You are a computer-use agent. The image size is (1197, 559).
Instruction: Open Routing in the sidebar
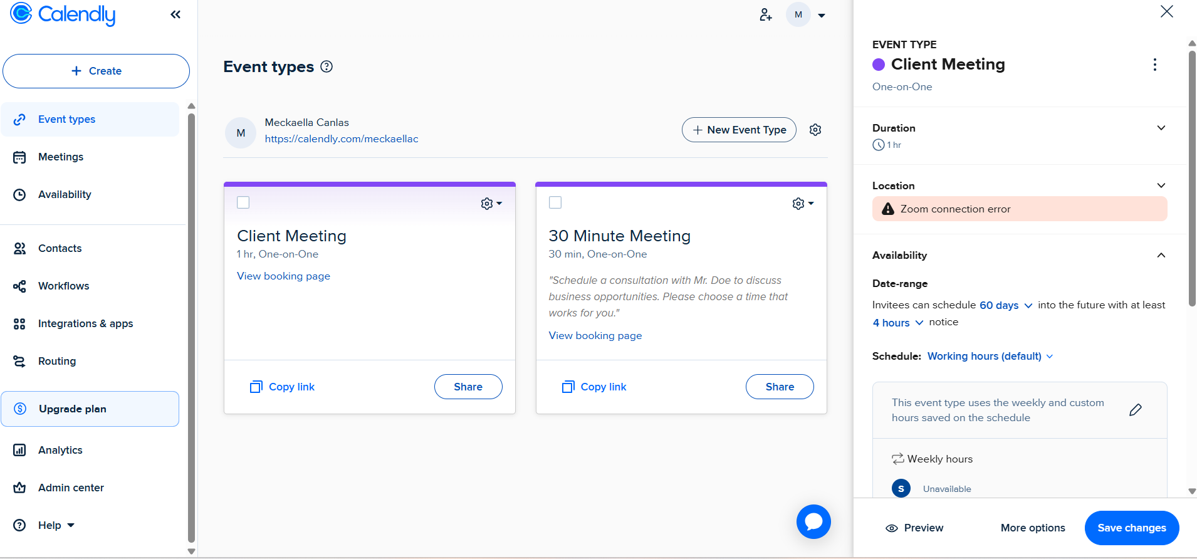click(57, 361)
